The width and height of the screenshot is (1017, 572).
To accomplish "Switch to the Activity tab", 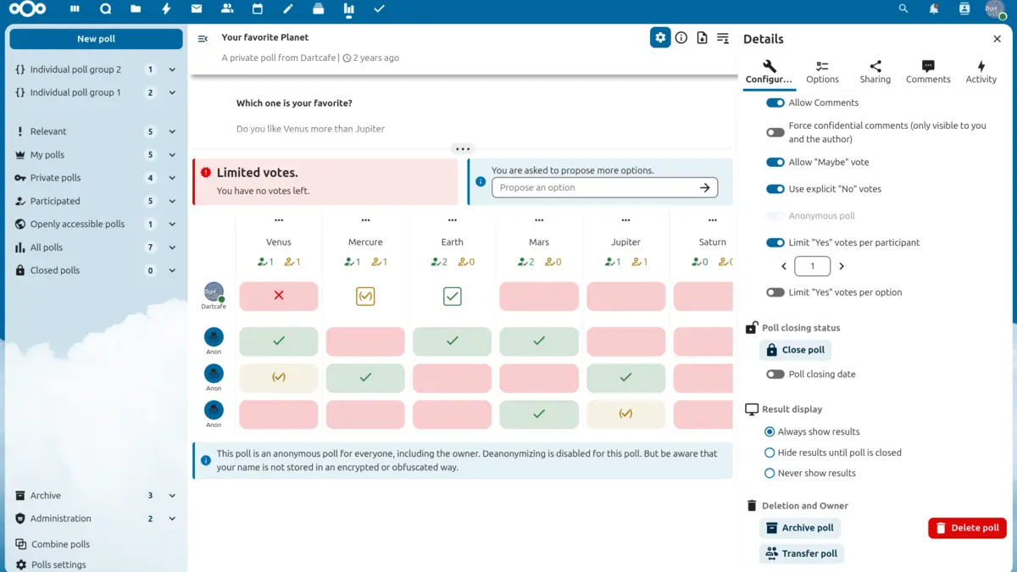I will [981, 72].
